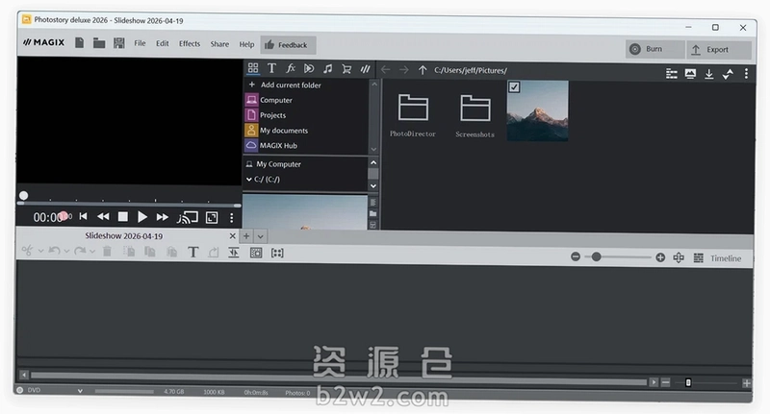The image size is (770, 414).
Task: Go back with the left arrow
Action: pos(386,69)
